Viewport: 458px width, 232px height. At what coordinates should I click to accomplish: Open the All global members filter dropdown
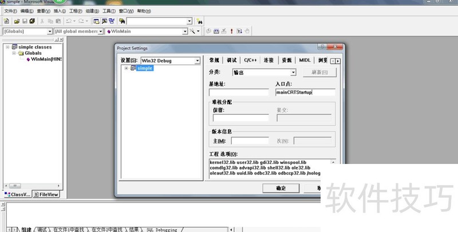[101, 31]
